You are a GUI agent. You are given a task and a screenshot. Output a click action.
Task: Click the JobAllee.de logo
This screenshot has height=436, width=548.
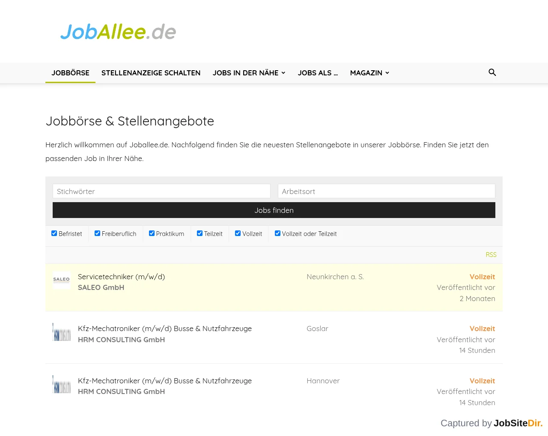tap(118, 32)
